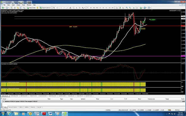This screenshot has height=116, width=186.
Task: Open Microsoft Word from the taskbar
Action: pyautogui.click(x=51, y=114)
